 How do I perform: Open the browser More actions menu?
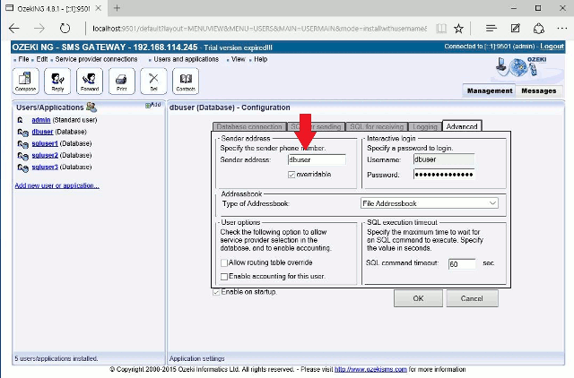[562, 28]
